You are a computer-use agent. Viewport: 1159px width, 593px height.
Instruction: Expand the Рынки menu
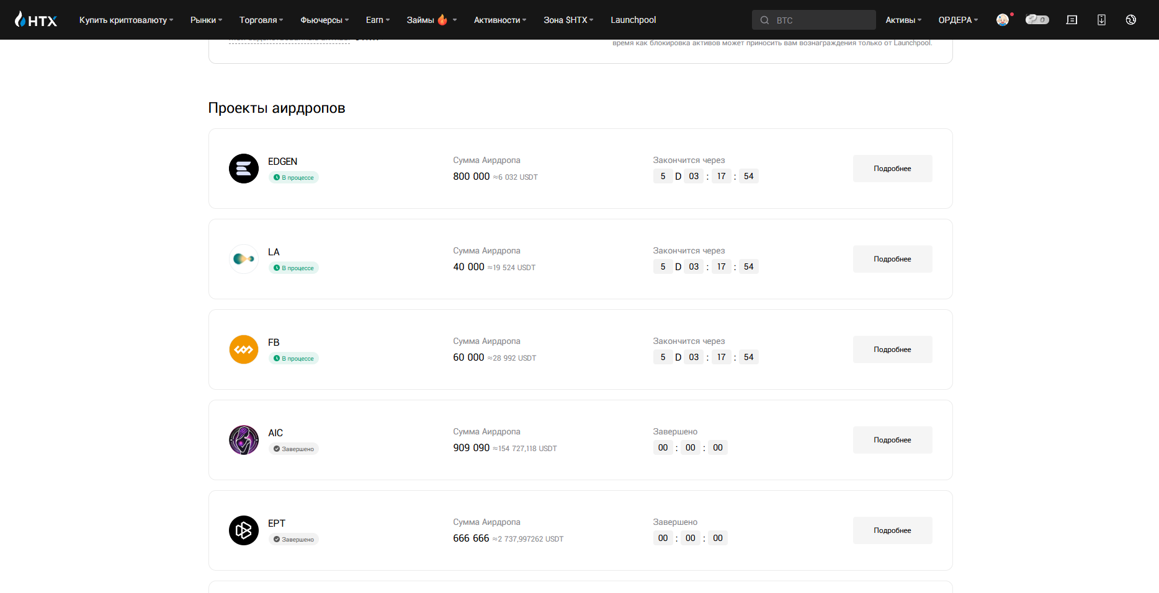click(x=206, y=20)
